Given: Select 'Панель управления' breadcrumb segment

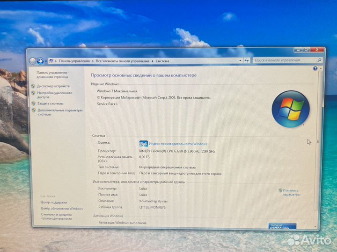Looking at the screenshot, I should (x=74, y=61).
